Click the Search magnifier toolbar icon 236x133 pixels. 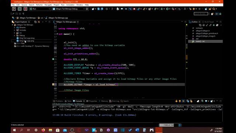pyautogui.click(x=214, y=9)
